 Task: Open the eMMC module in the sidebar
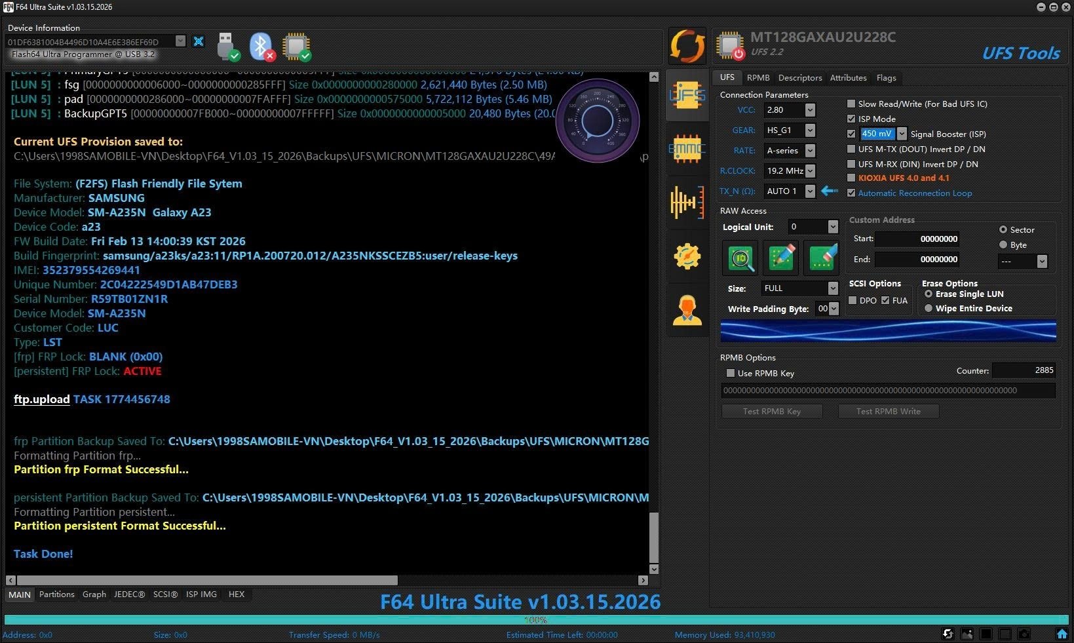coord(687,149)
